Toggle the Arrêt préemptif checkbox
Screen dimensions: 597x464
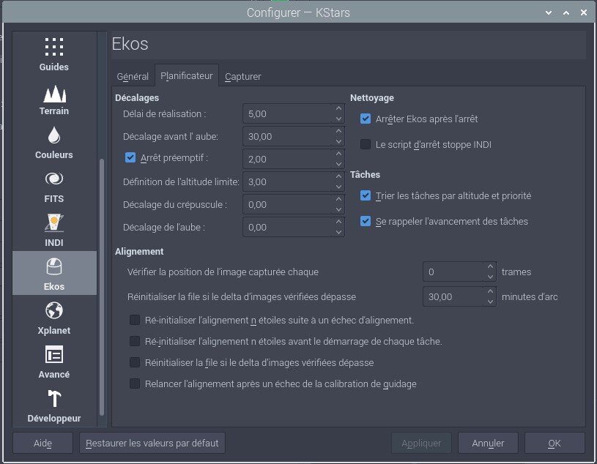pyautogui.click(x=130, y=157)
